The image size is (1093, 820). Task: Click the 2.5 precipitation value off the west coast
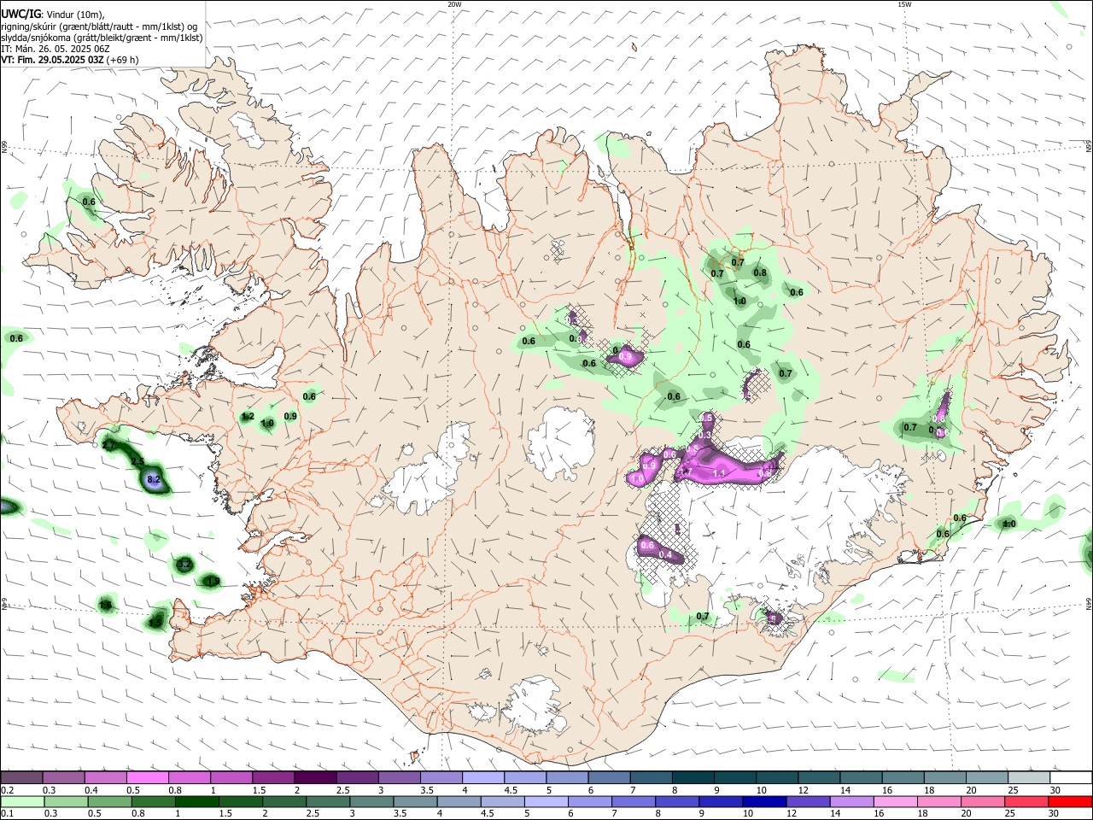(137, 461)
